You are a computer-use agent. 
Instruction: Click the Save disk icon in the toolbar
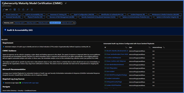point(15,10)
